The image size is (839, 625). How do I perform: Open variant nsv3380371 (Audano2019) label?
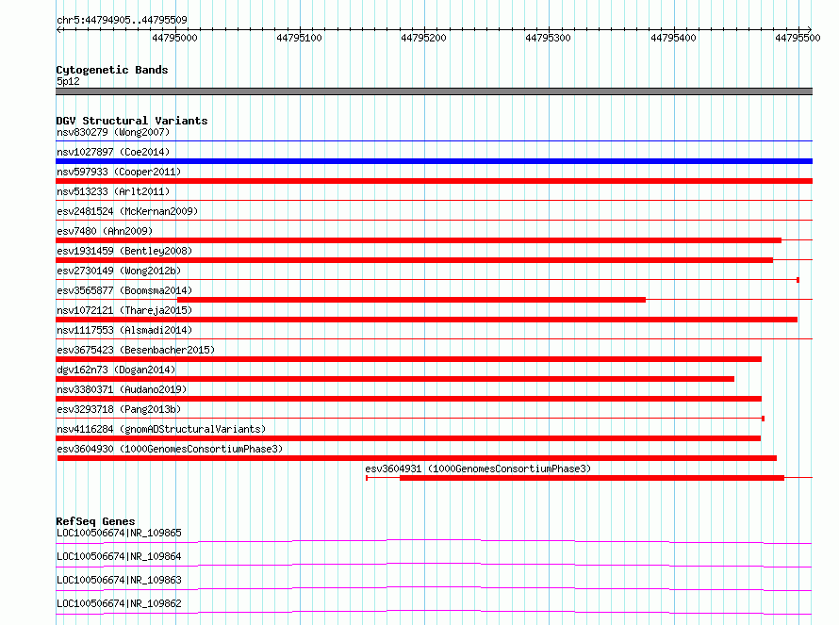tap(122, 389)
